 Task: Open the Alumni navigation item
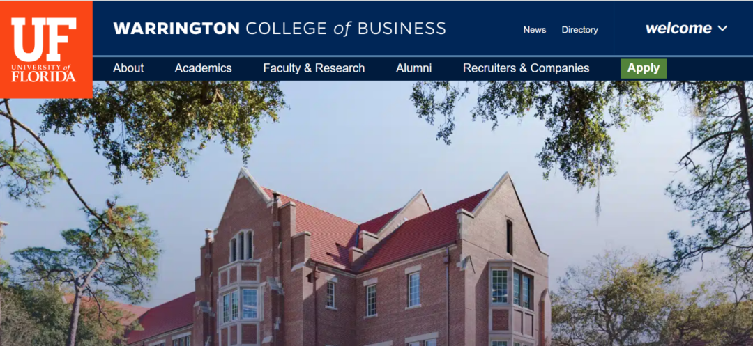tap(413, 68)
